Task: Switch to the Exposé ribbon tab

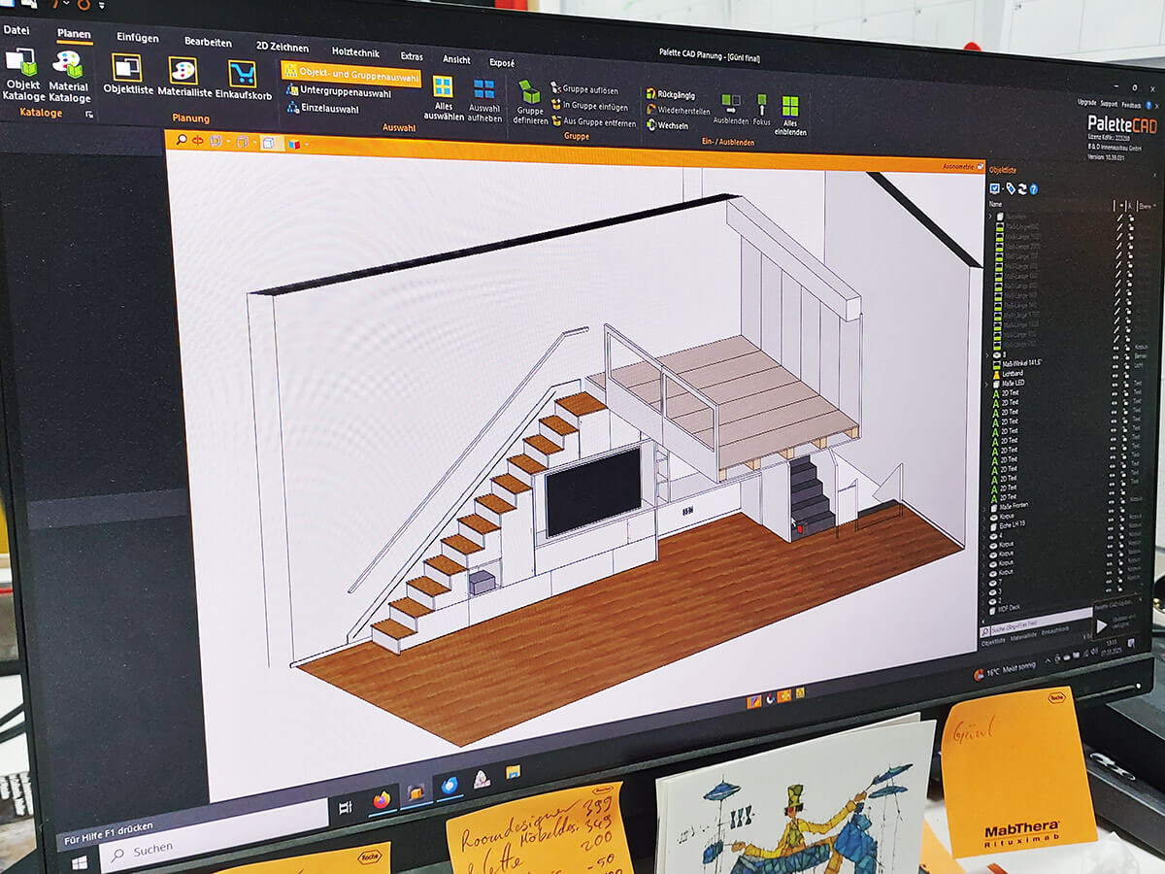Action: [x=502, y=62]
